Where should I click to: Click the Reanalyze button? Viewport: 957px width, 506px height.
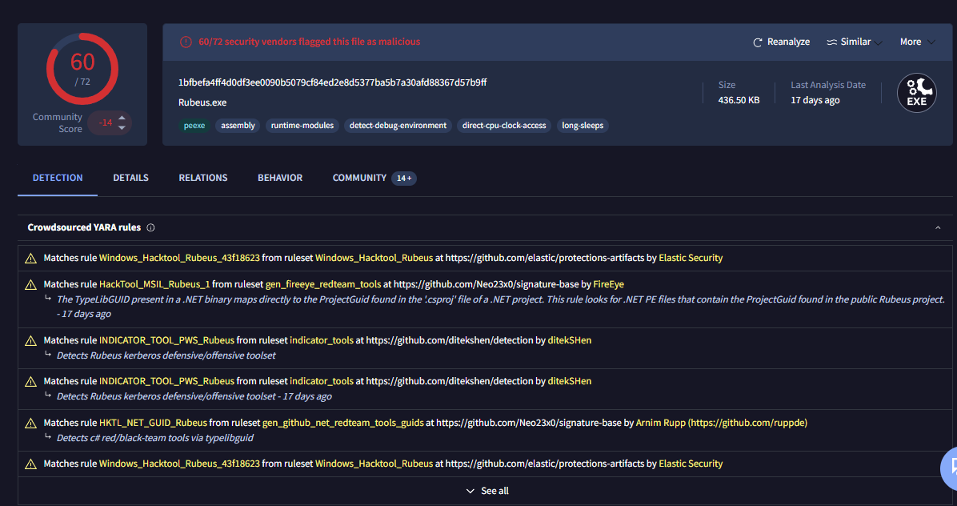click(781, 41)
